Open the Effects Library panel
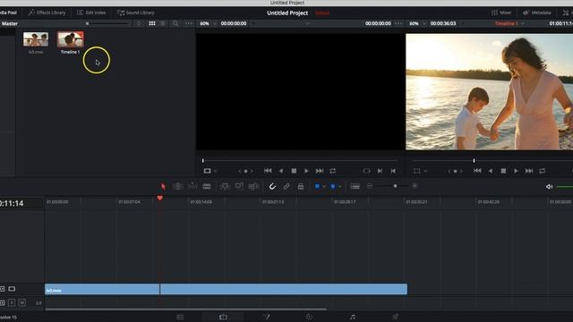 coord(47,13)
